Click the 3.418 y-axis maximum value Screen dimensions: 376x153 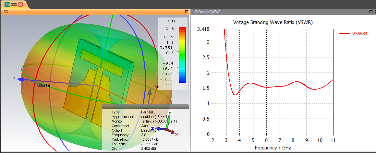(x=203, y=29)
